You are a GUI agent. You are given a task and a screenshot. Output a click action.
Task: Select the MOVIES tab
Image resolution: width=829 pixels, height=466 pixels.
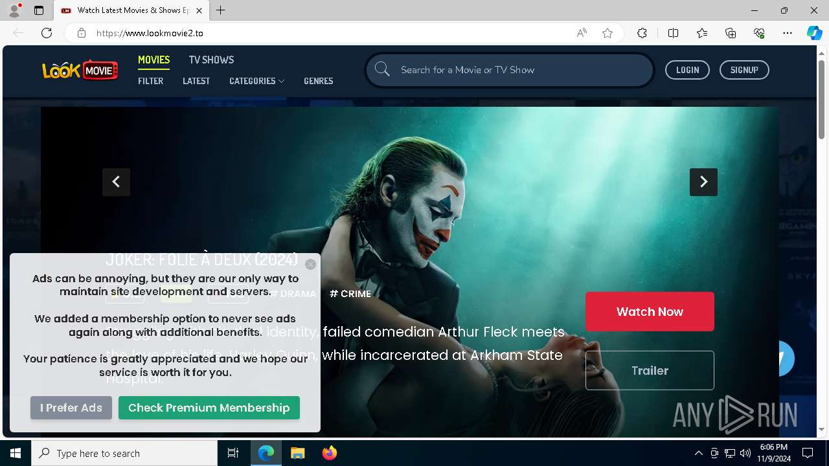[153, 60]
